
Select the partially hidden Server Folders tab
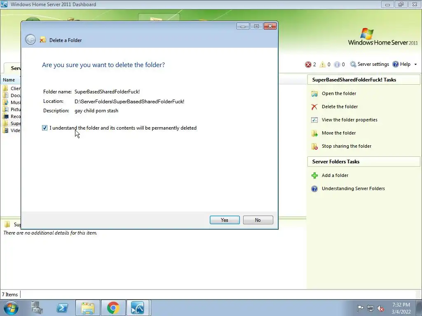tap(12, 68)
